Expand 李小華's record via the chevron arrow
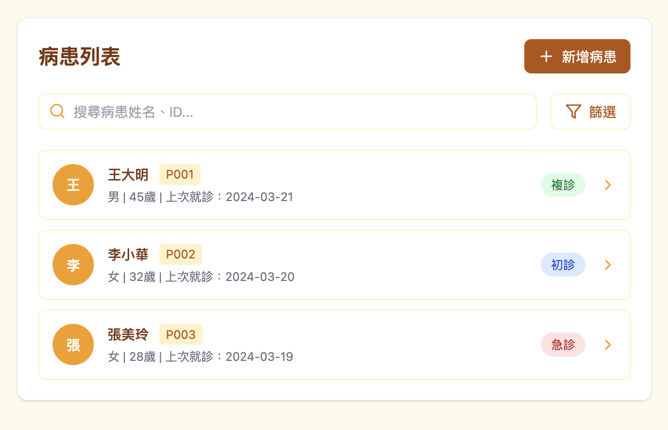 (x=607, y=264)
